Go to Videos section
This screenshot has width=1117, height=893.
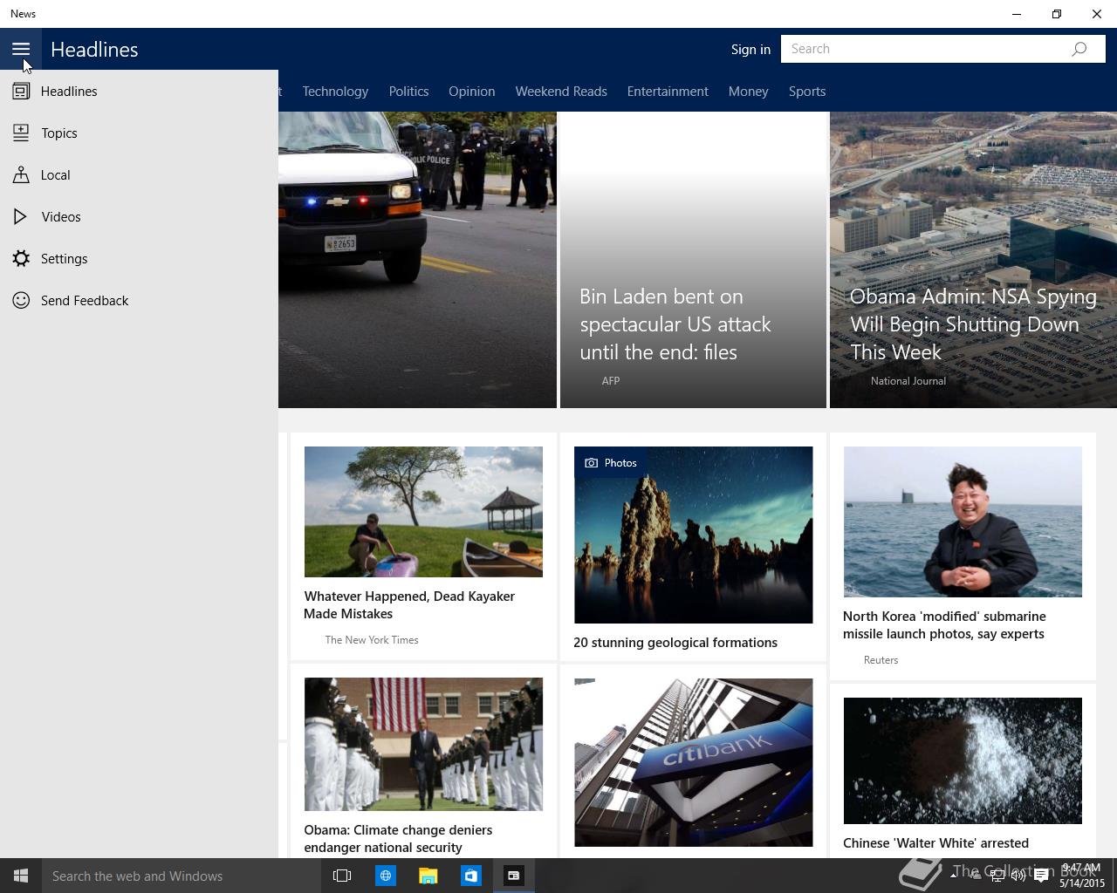pyautogui.click(x=139, y=216)
